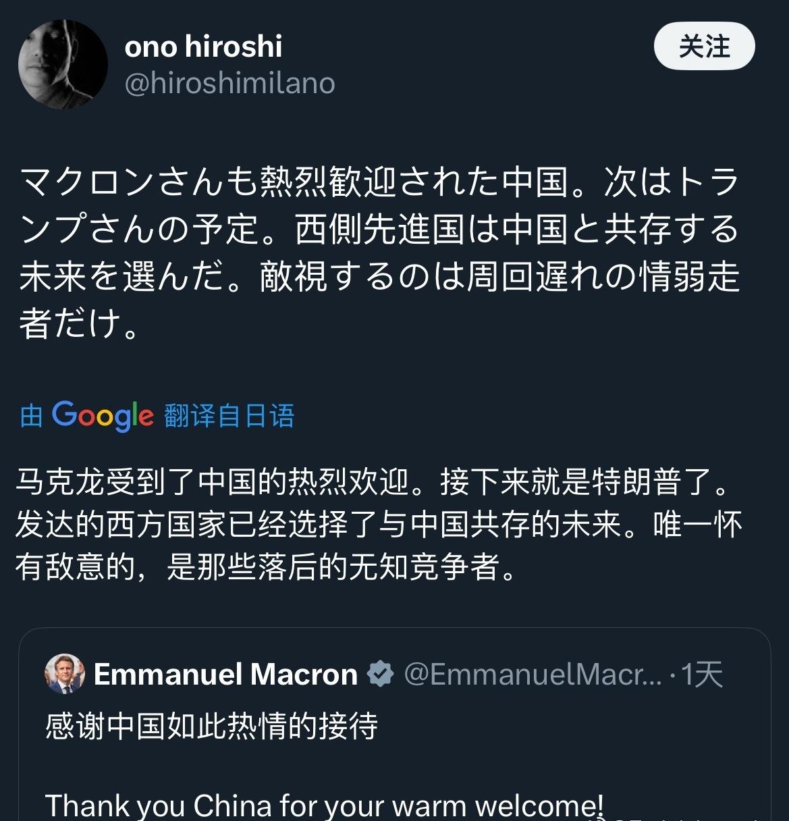789x821 pixels.
Task: Open ono hiroshi's profile avatar
Action: (62, 62)
